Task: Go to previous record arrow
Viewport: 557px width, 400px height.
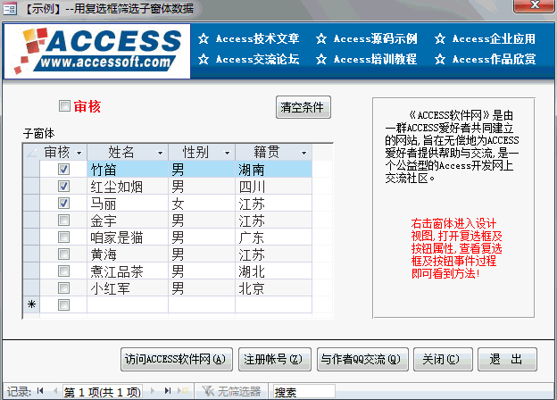Action: click(55, 391)
